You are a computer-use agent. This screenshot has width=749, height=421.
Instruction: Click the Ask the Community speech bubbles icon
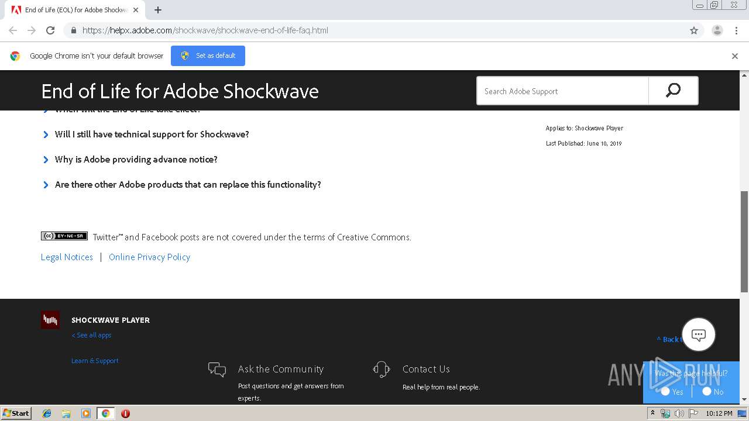coord(217,370)
